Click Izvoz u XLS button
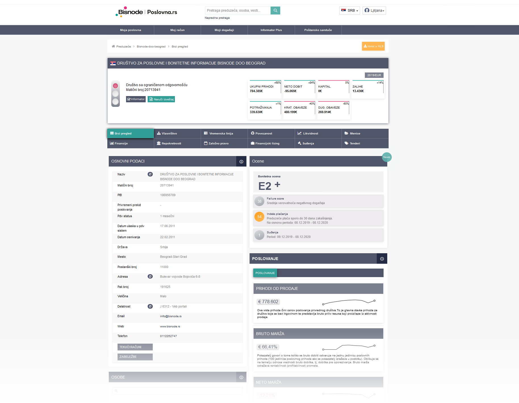The height and width of the screenshot is (403, 519). (373, 46)
